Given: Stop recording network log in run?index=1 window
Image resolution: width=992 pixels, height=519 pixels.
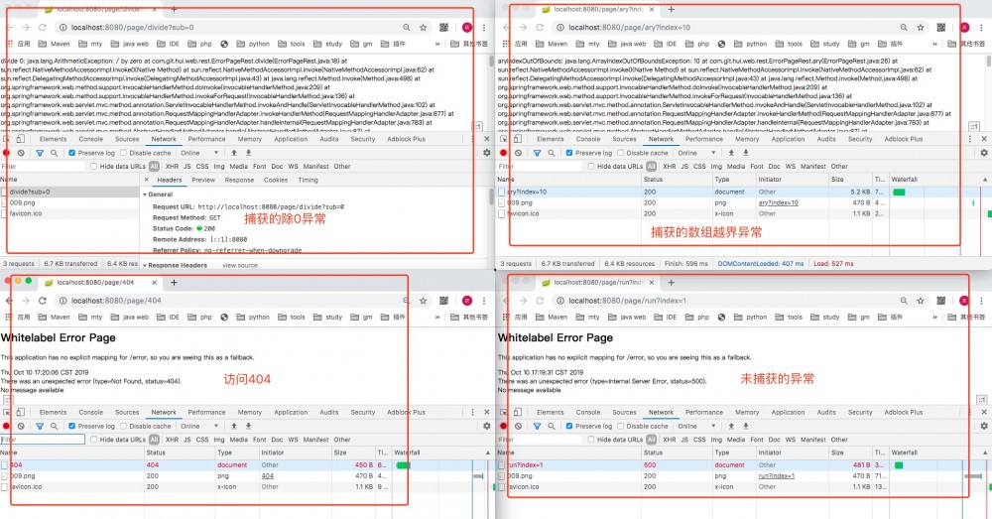Looking at the screenshot, I should [504, 426].
